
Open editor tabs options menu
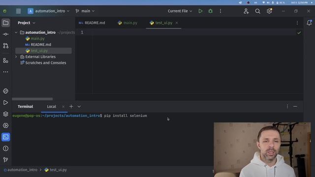pyautogui.click(x=297, y=23)
